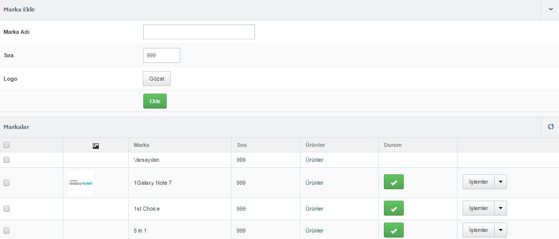Open dropdown arrow for 1st Choice İşlemler
559x239 pixels.
pyautogui.click(x=501, y=208)
